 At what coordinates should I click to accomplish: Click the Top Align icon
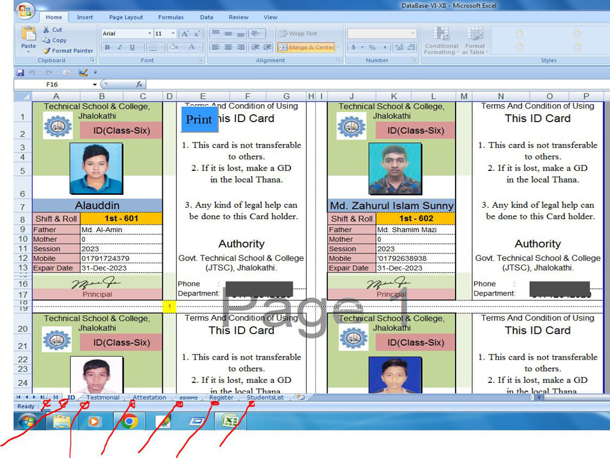(215, 34)
